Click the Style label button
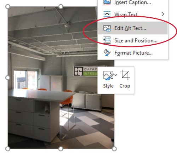 click(108, 86)
